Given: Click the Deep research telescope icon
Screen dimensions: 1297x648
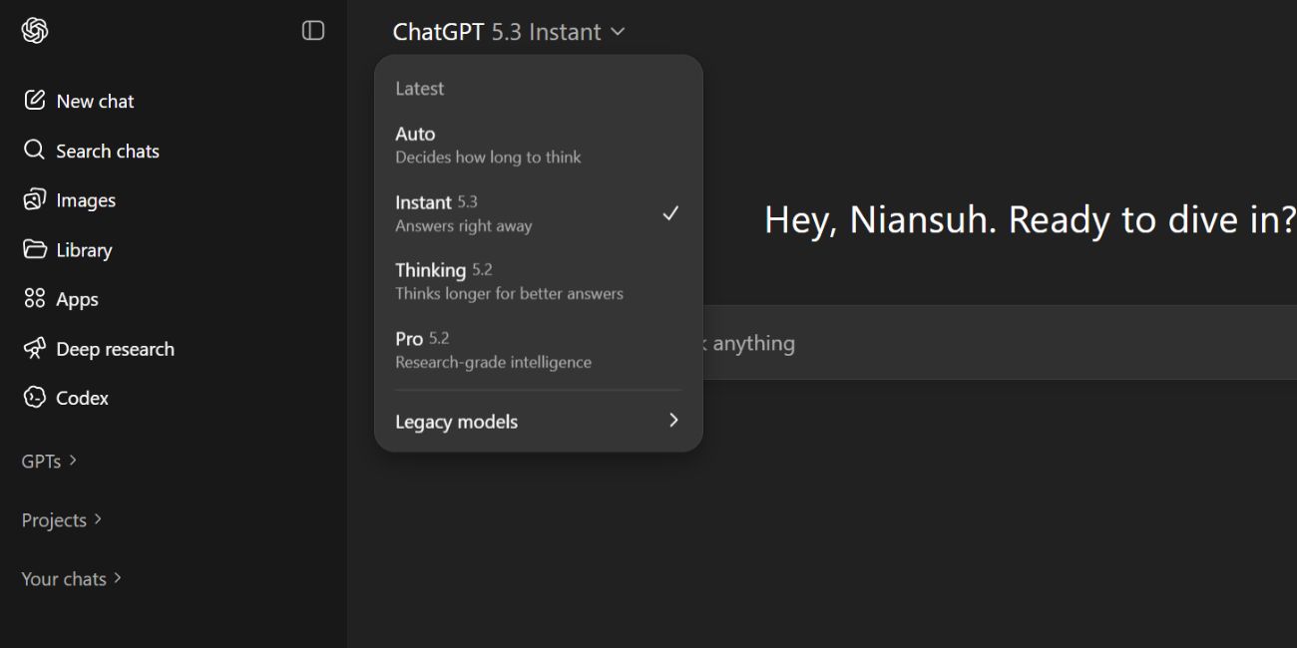Looking at the screenshot, I should coord(34,348).
